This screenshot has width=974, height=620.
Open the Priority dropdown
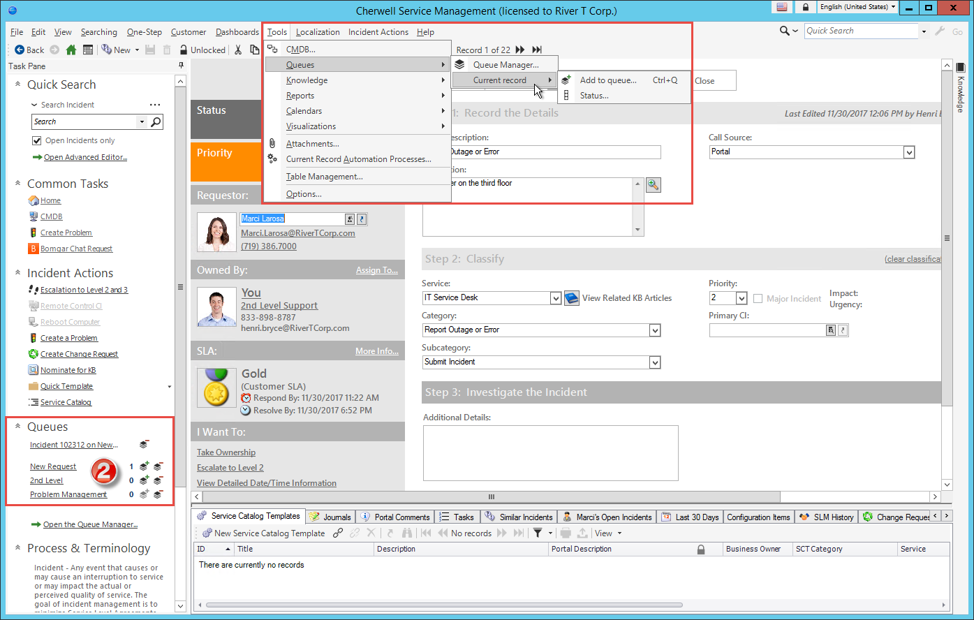742,298
